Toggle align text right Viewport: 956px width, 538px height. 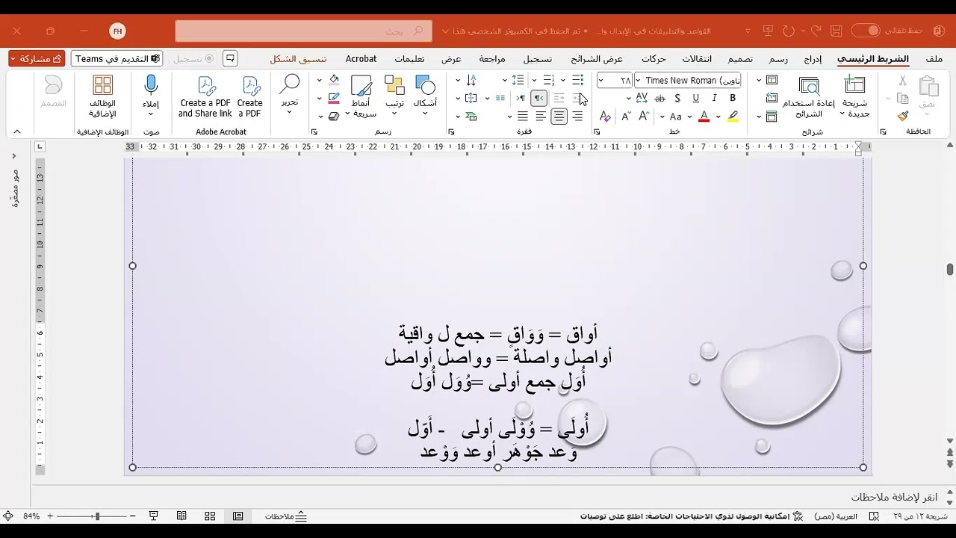[x=577, y=117]
